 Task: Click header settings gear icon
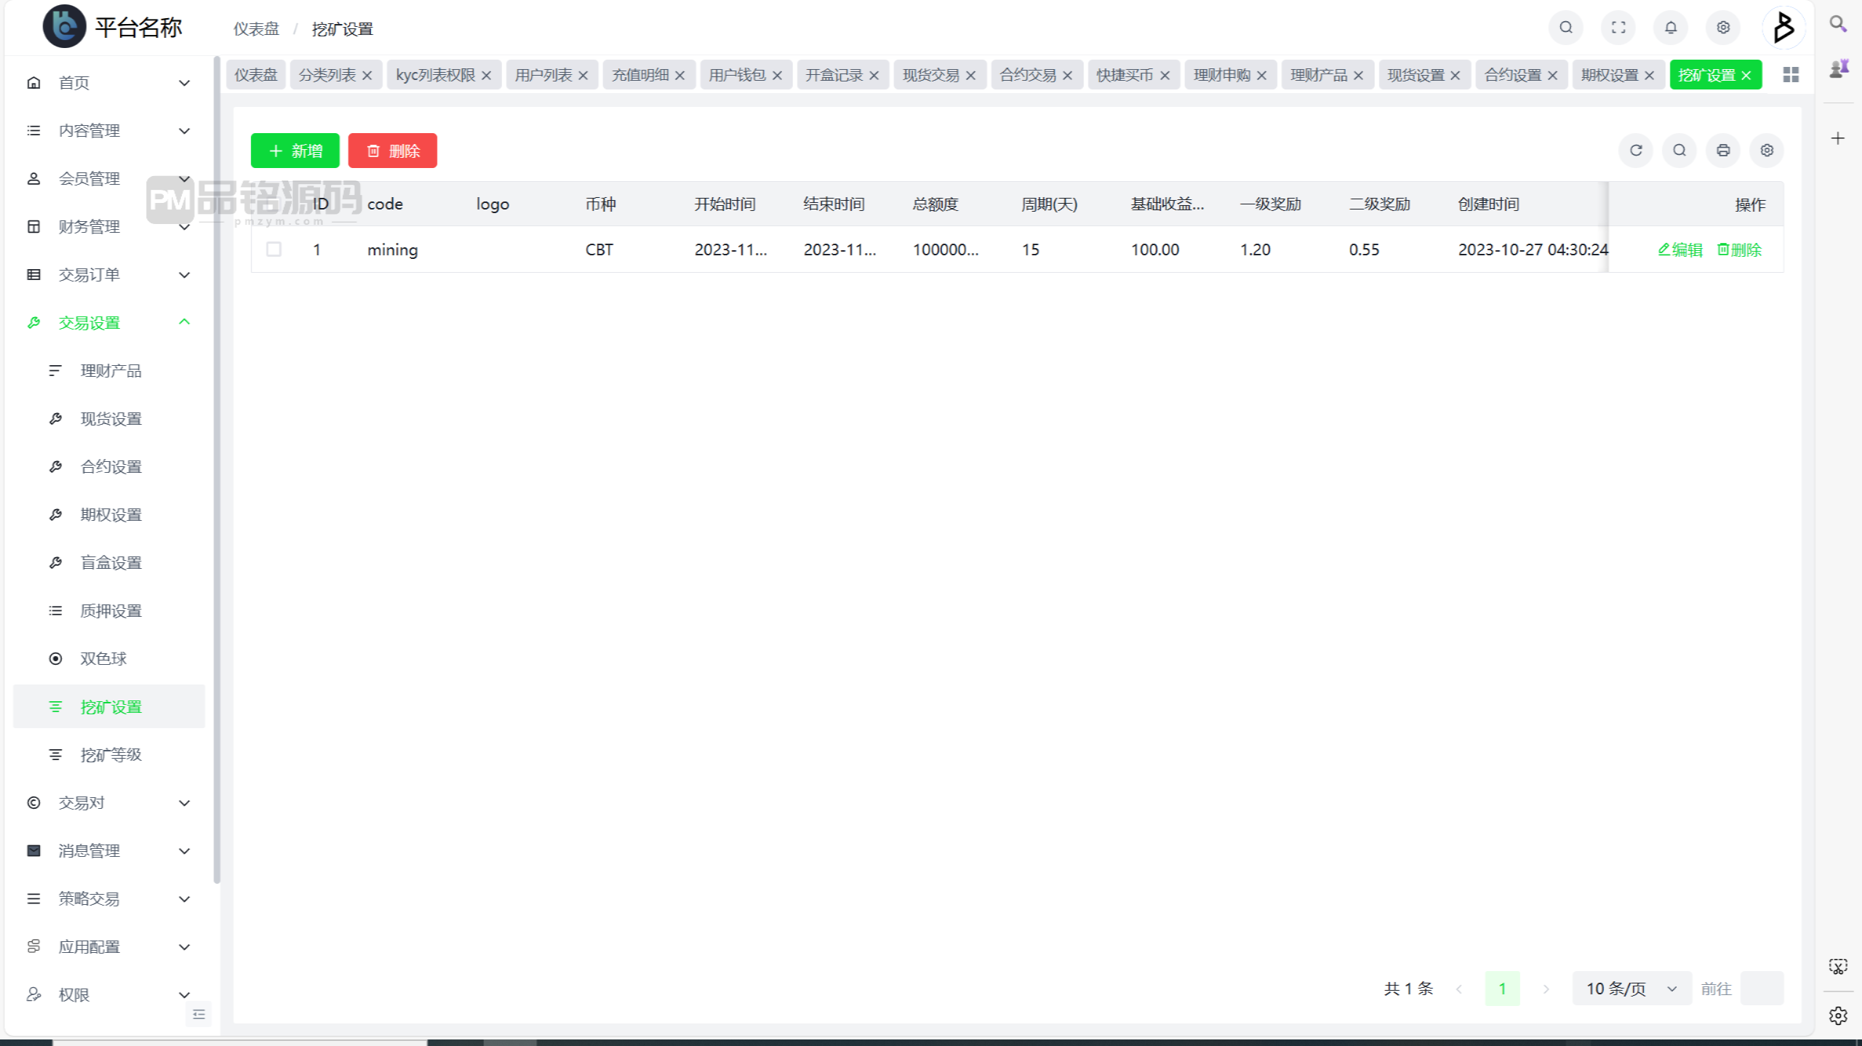(x=1723, y=28)
